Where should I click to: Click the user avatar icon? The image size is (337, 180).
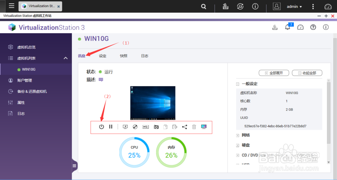tap(277, 6)
